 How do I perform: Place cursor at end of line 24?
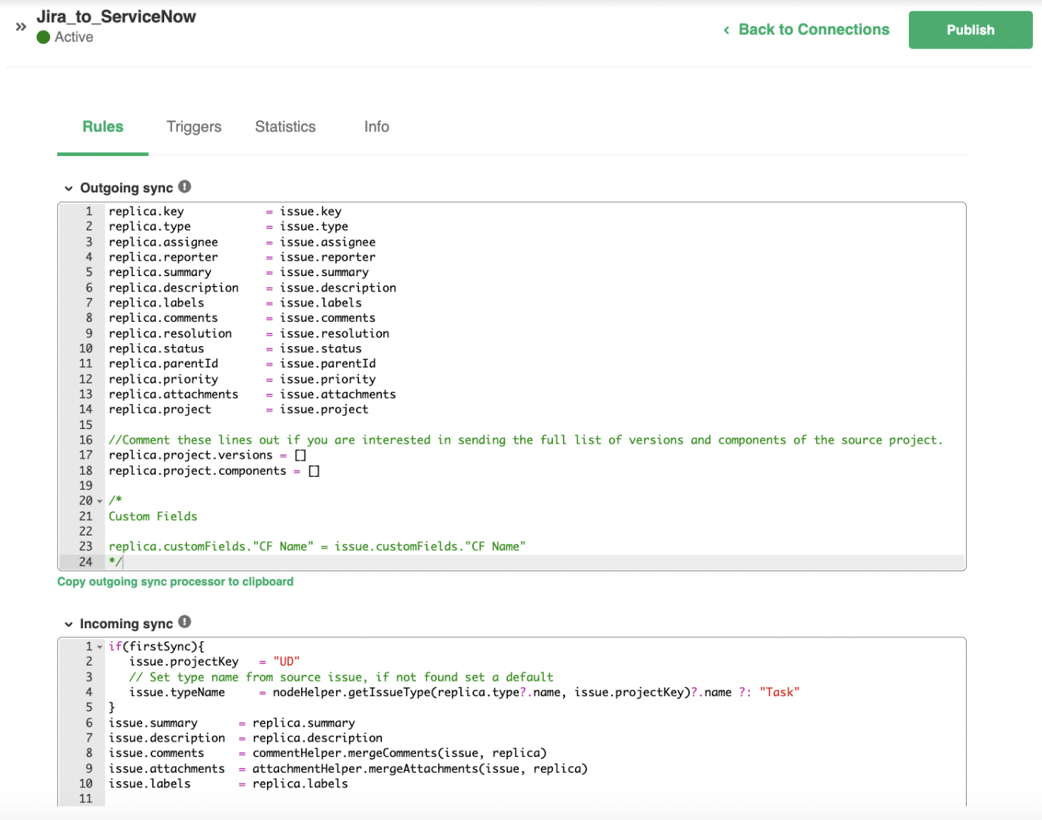tap(123, 562)
